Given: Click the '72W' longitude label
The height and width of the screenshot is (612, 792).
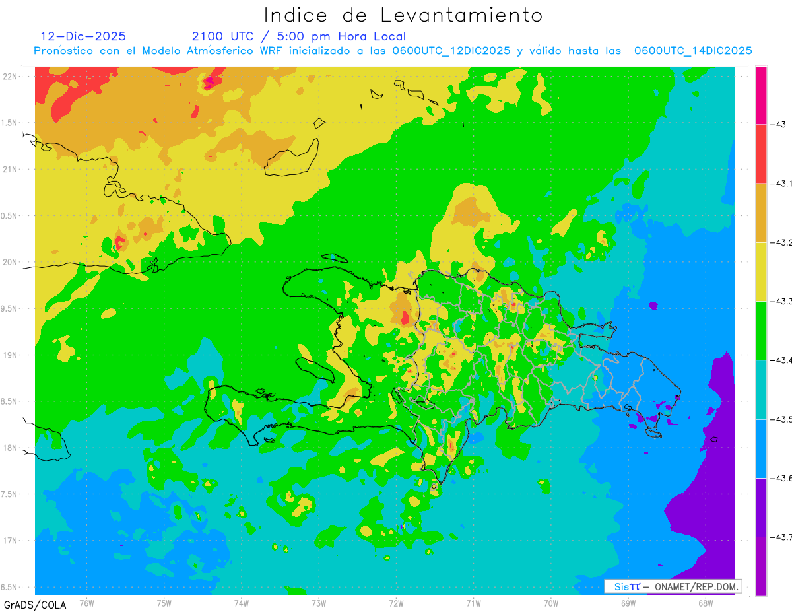Looking at the screenshot, I should (x=396, y=603).
